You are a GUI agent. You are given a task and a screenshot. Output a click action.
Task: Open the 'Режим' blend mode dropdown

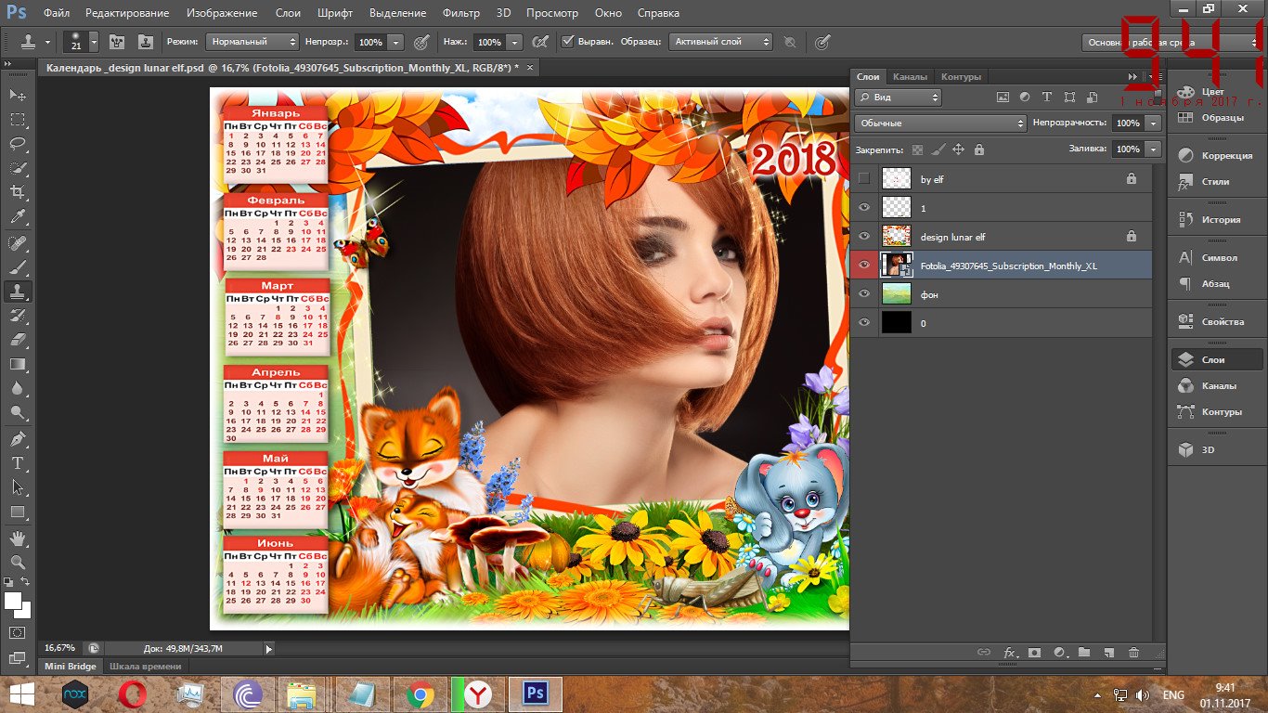(252, 42)
